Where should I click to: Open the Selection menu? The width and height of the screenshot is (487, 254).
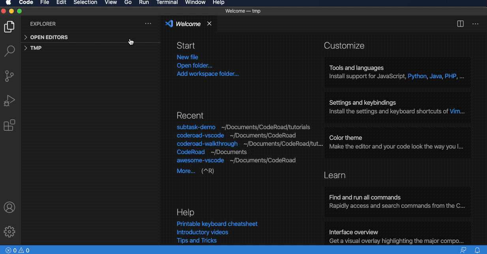pyautogui.click(x=85, y=2)
